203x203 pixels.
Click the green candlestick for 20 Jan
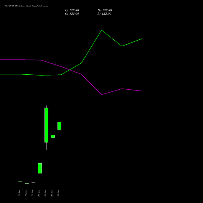pyautogui.click(x=40, y=168)
